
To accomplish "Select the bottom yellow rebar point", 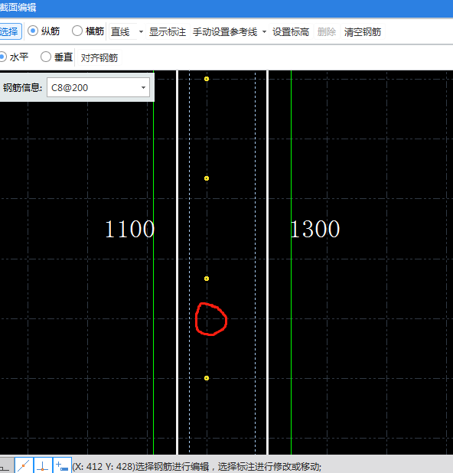I will pos(207,378).
